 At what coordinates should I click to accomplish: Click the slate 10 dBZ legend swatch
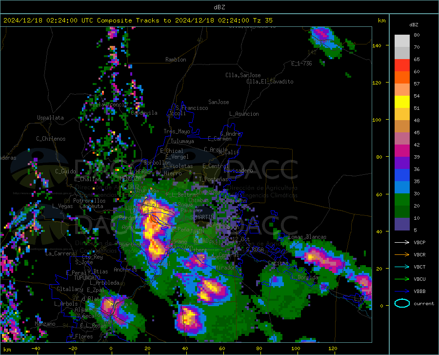pos(402,224)
